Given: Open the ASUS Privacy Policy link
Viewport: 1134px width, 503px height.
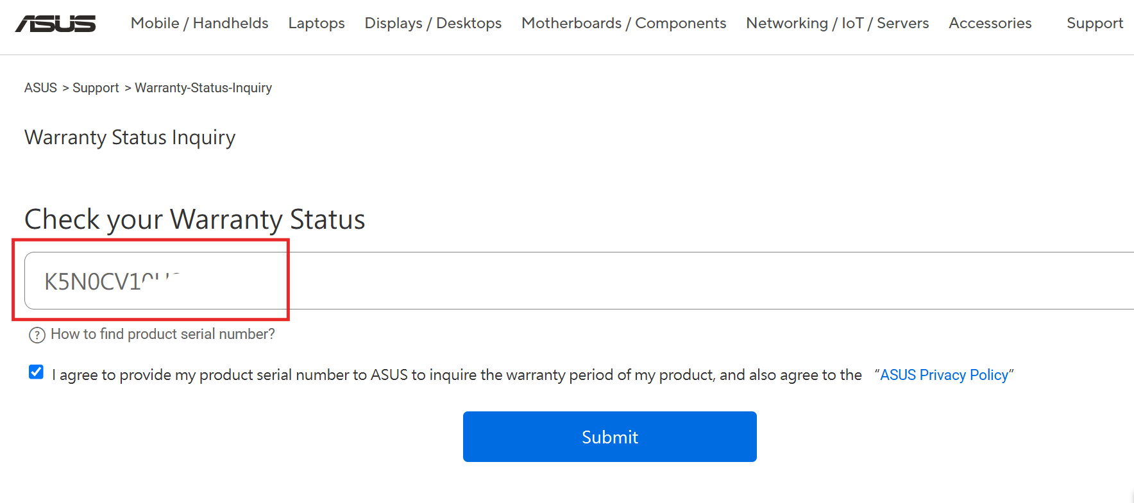Looking at the screenshot, I should [x=944, y=375].
